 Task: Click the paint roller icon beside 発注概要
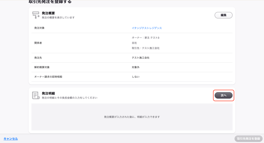(36, 15)
